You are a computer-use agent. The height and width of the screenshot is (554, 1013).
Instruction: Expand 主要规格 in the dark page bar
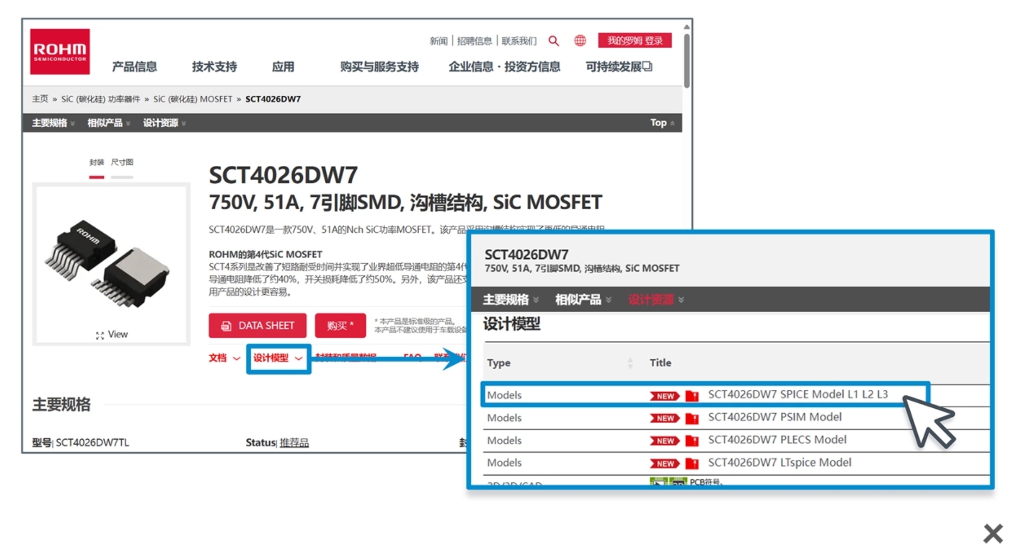53,123
